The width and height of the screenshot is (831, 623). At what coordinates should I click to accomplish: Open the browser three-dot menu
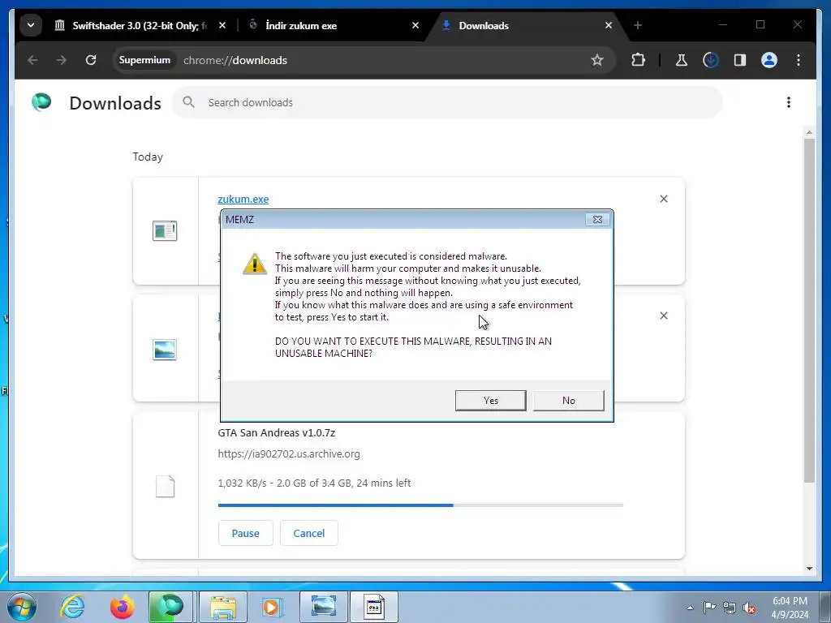click(x=799, y=60)
